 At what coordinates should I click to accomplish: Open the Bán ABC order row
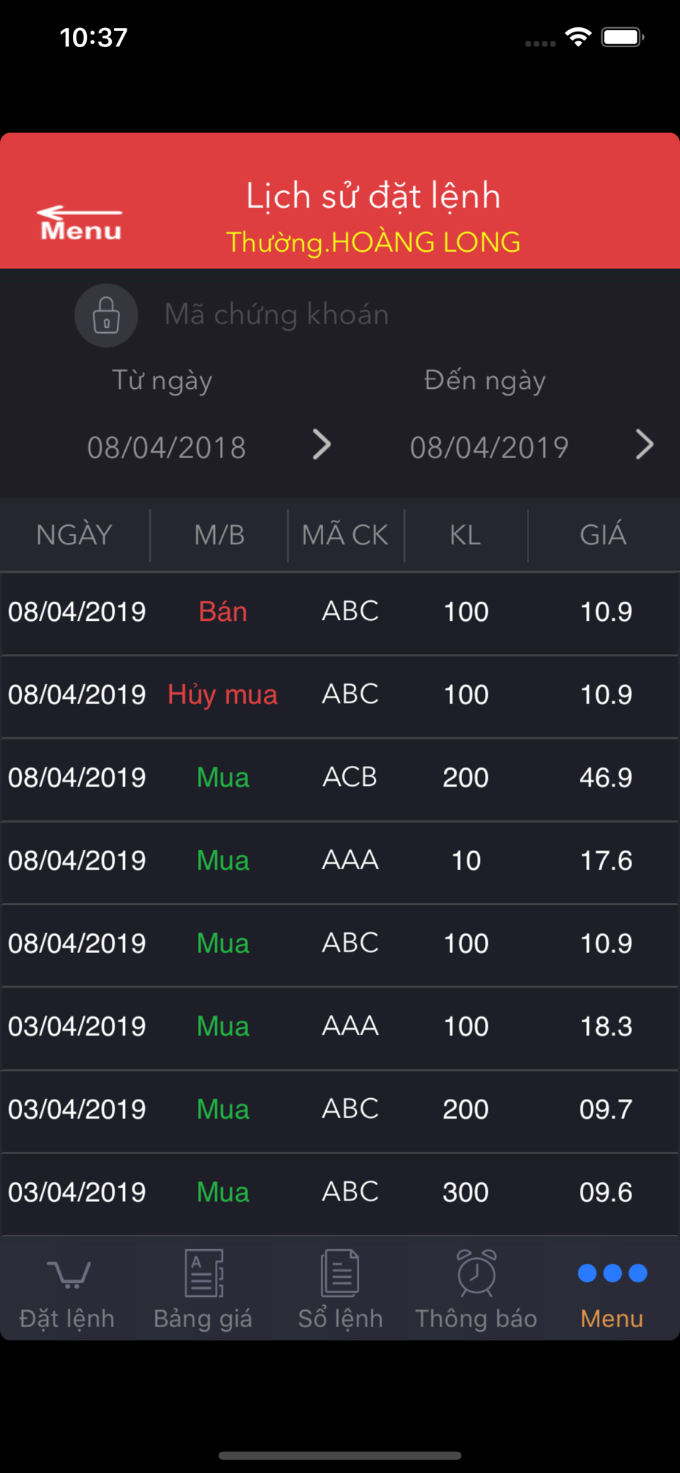[340, 612]
